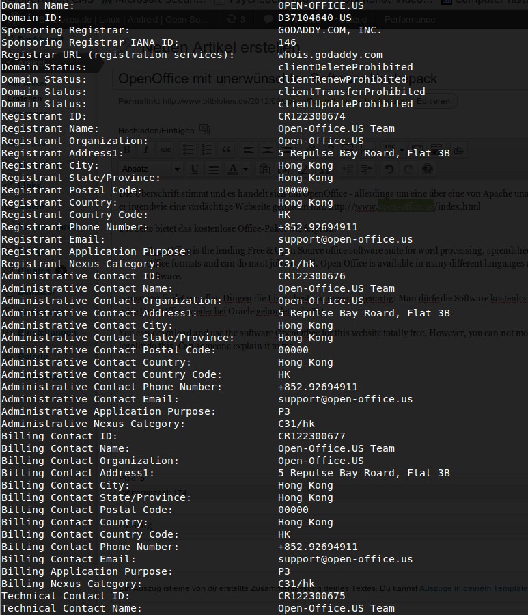Outdent paragraph in WordPress editor

tap(348, 169)
